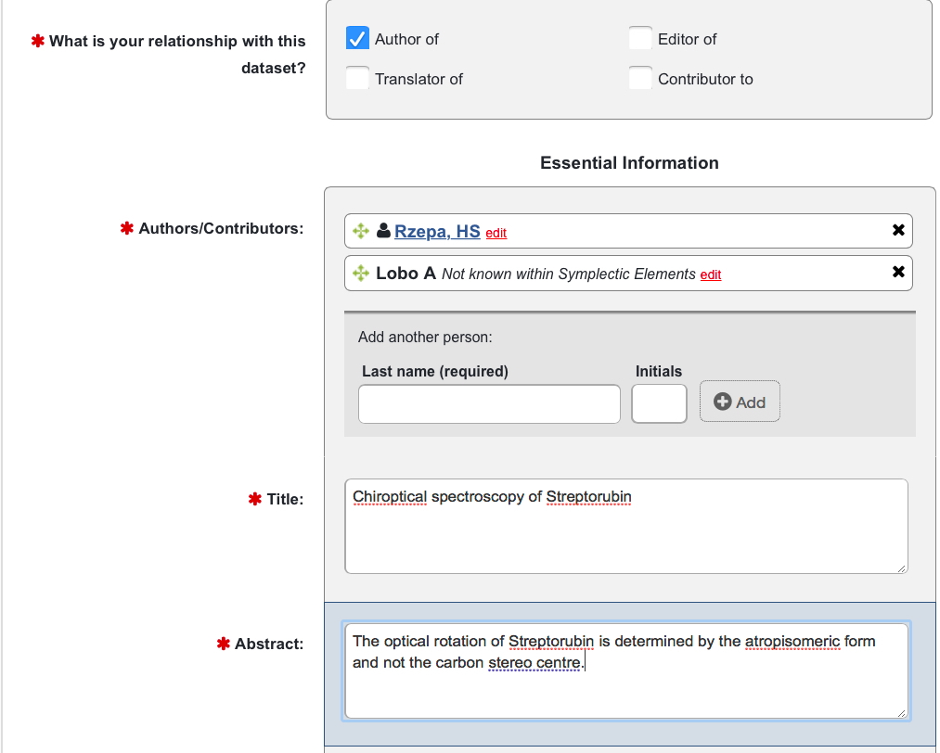Tick the Contributor to checkbox
This screenshot has height=753, width=940.
[640, 78]
